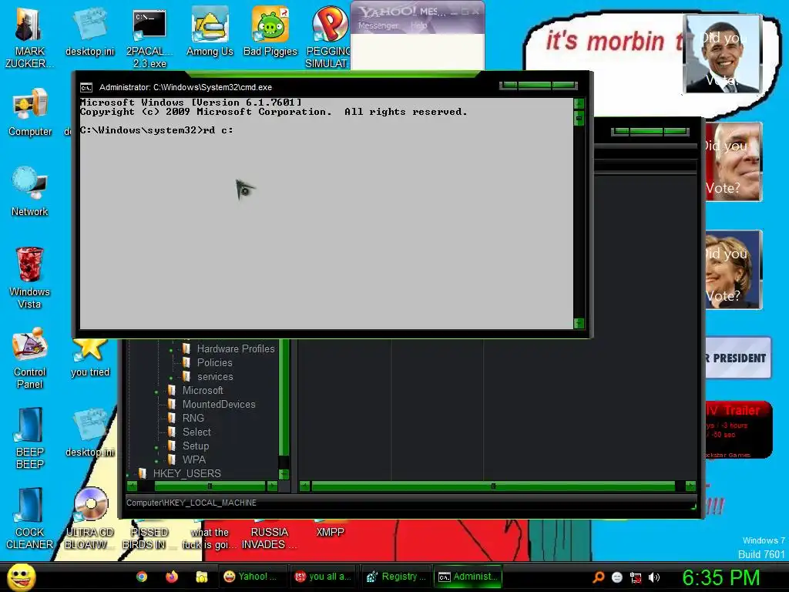Image resolution: width=789 pixels, height=592 pixels.
Task: Click the cmd window title bar icon
Action: [x=86, y=88]
